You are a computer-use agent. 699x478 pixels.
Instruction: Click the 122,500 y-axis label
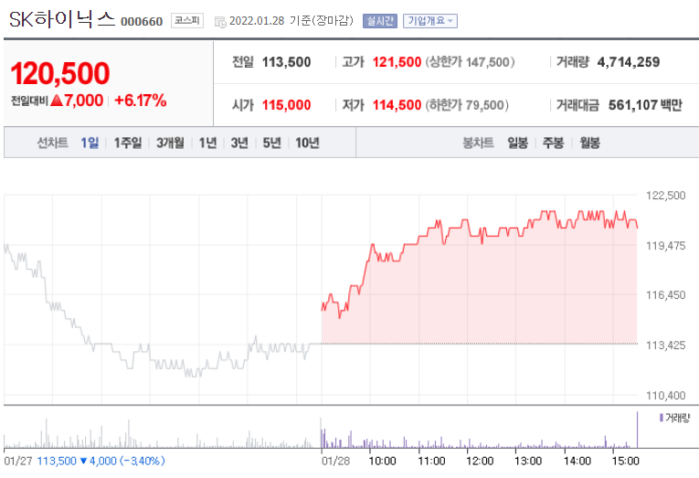pyautogui.click(x=665, y=196)
